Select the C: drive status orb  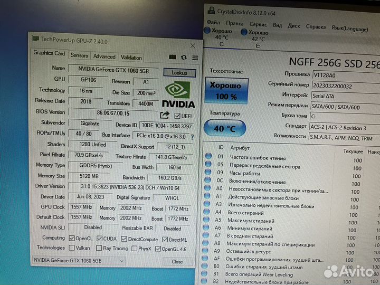tap(207, 30)
